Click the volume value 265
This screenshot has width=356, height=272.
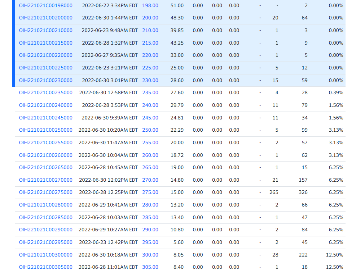pos(274,192)
